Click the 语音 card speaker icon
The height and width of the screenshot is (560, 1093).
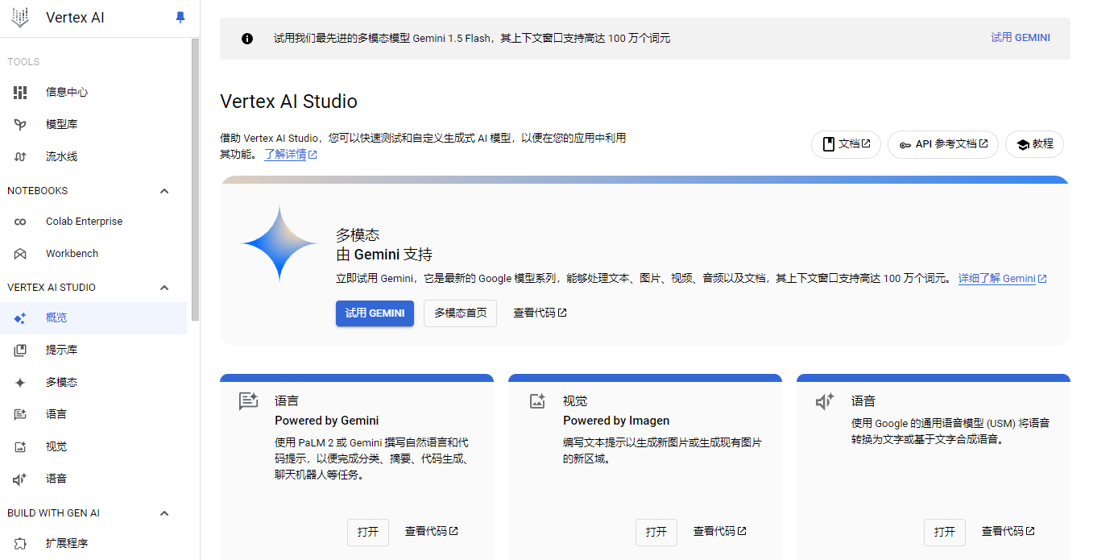825,401
